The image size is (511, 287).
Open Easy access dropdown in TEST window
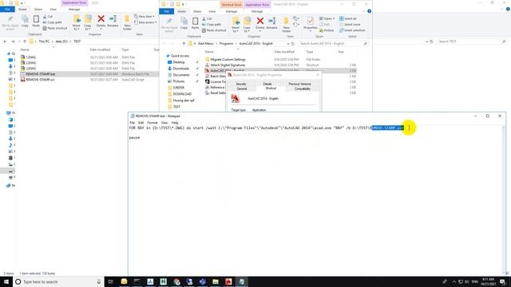145,22
